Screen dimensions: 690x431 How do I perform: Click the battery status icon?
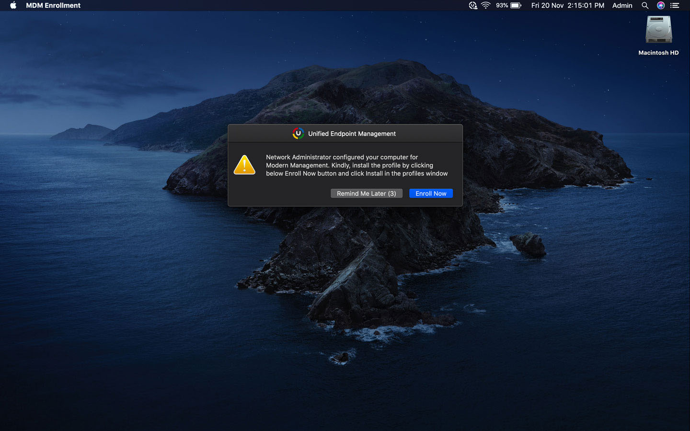coord(515,5)
